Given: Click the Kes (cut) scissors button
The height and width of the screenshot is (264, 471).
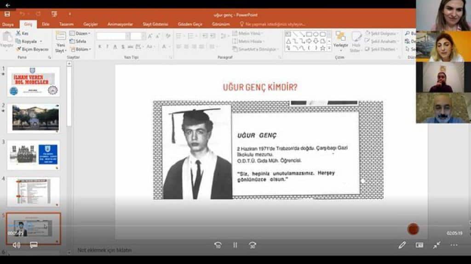Looking at the screenshot, I should click(22, 33).
